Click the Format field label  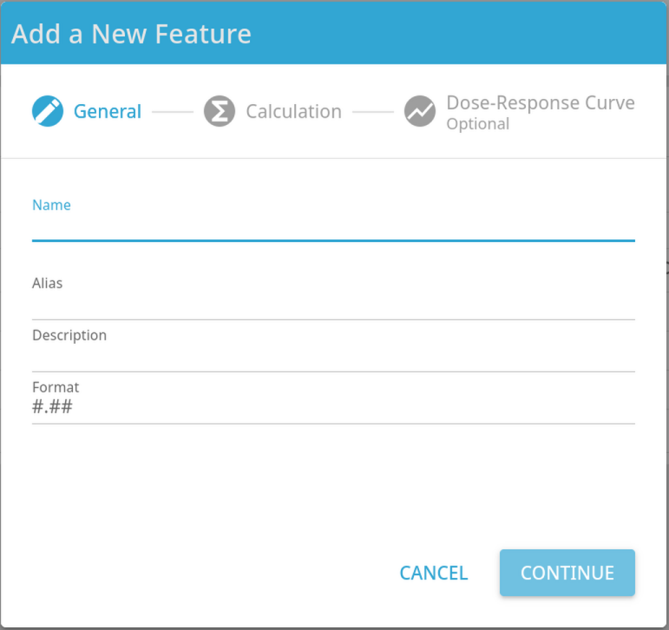(x=56, y=387)
